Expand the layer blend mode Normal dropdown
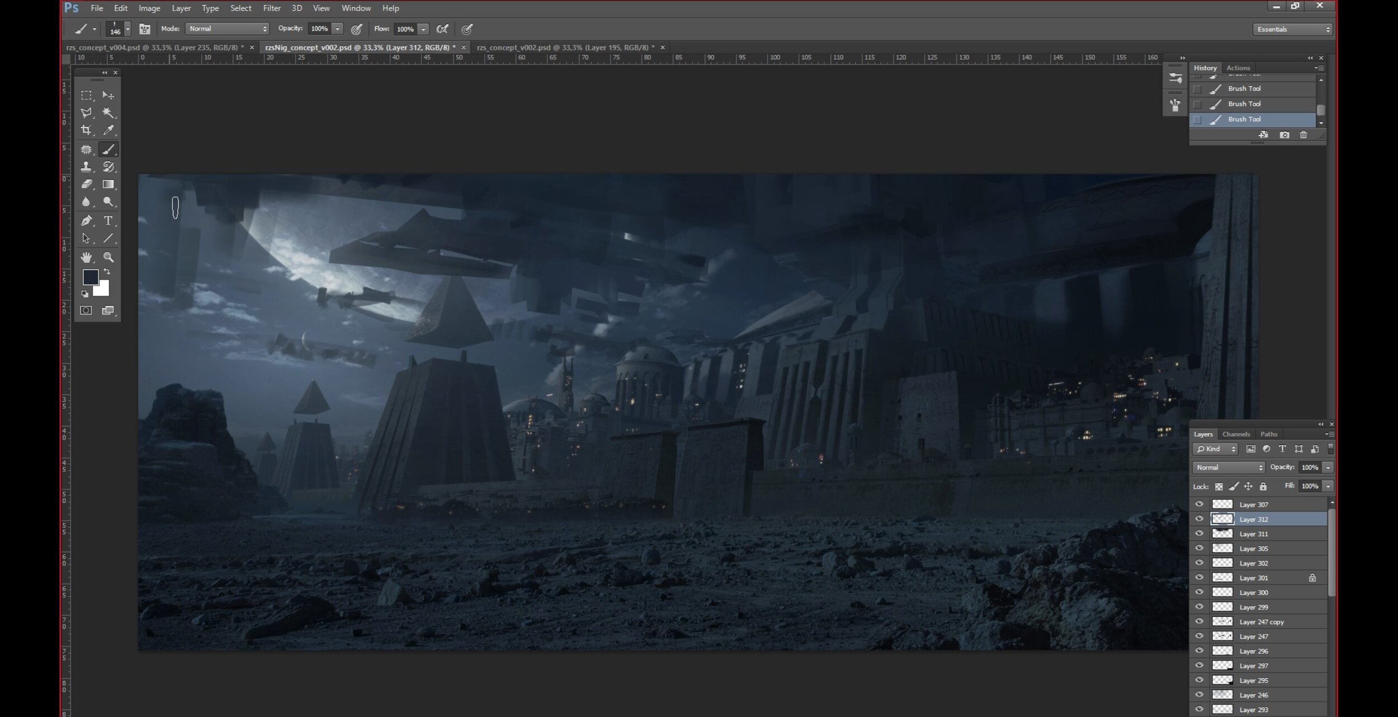 (1229, 467)
